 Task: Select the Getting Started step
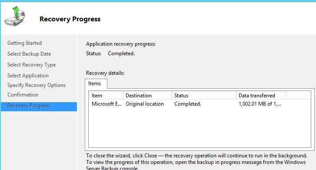(x=24, y=43)
